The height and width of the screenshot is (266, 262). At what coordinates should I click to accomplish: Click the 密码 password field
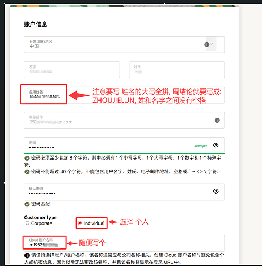[124, 145]
